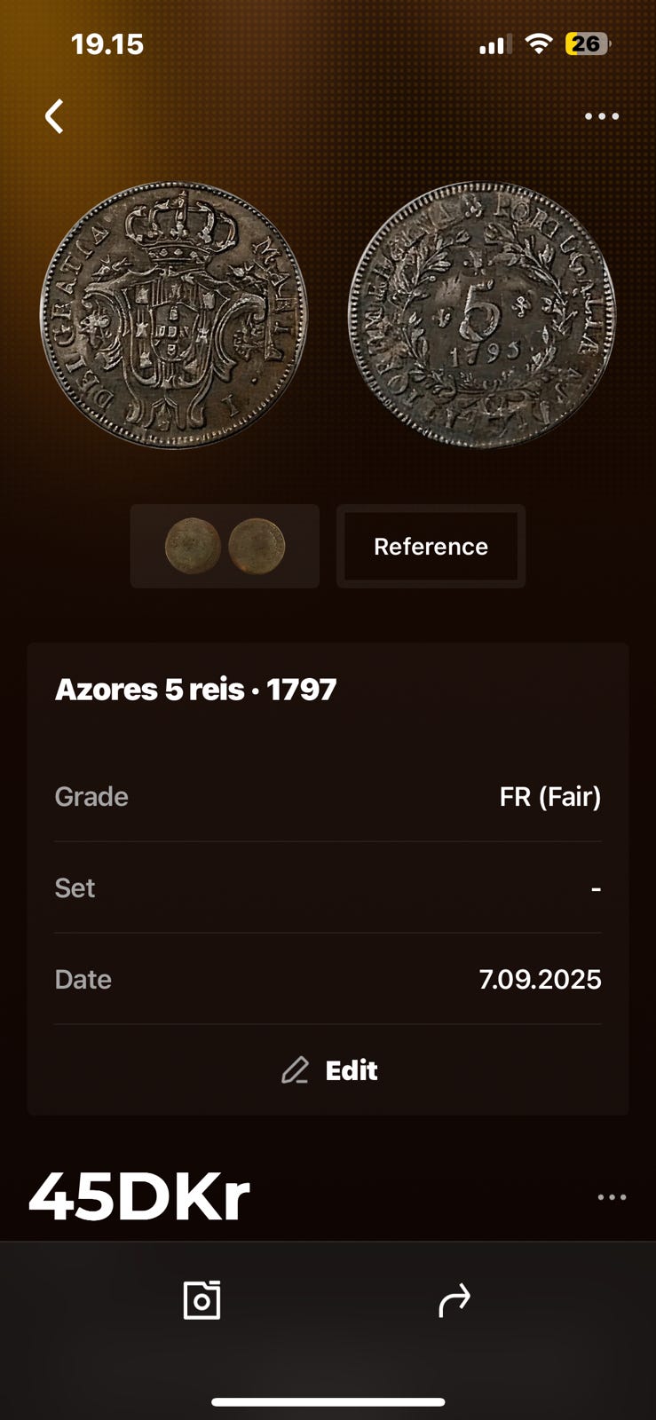Open the three-dot menu beside 45DKr
The height and width of the screenshot is (1420, 656).
click(612, 1197)
